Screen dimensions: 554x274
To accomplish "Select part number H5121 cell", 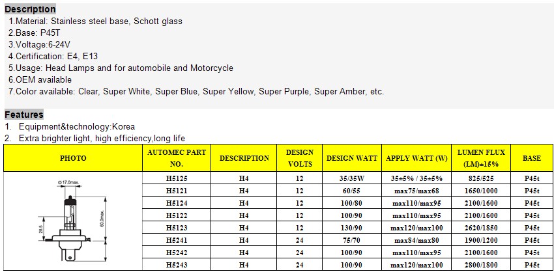I will pyautogui.click(x=177, y=191).
